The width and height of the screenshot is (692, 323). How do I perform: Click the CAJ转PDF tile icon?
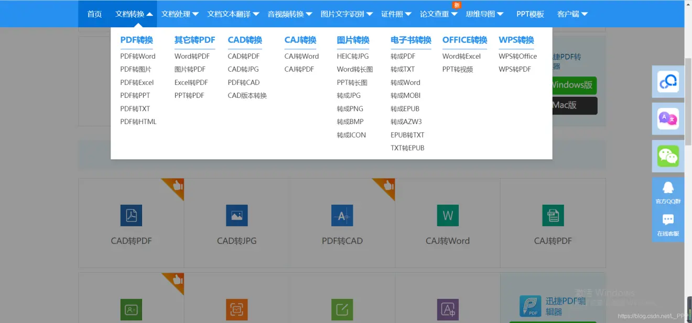point(553,216)
